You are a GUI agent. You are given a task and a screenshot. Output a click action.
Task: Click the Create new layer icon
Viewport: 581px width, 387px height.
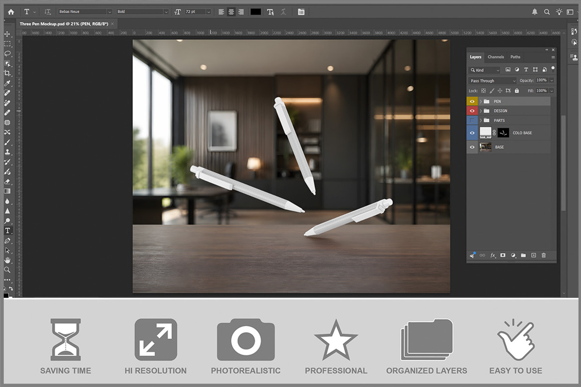pyautogui.click(x=534, y=255)
